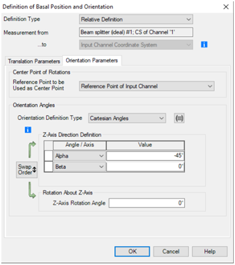235x265 pixels.
Task: Expand the Alpha angle selector
Action: pyautogui.click(x=80, y=156)
